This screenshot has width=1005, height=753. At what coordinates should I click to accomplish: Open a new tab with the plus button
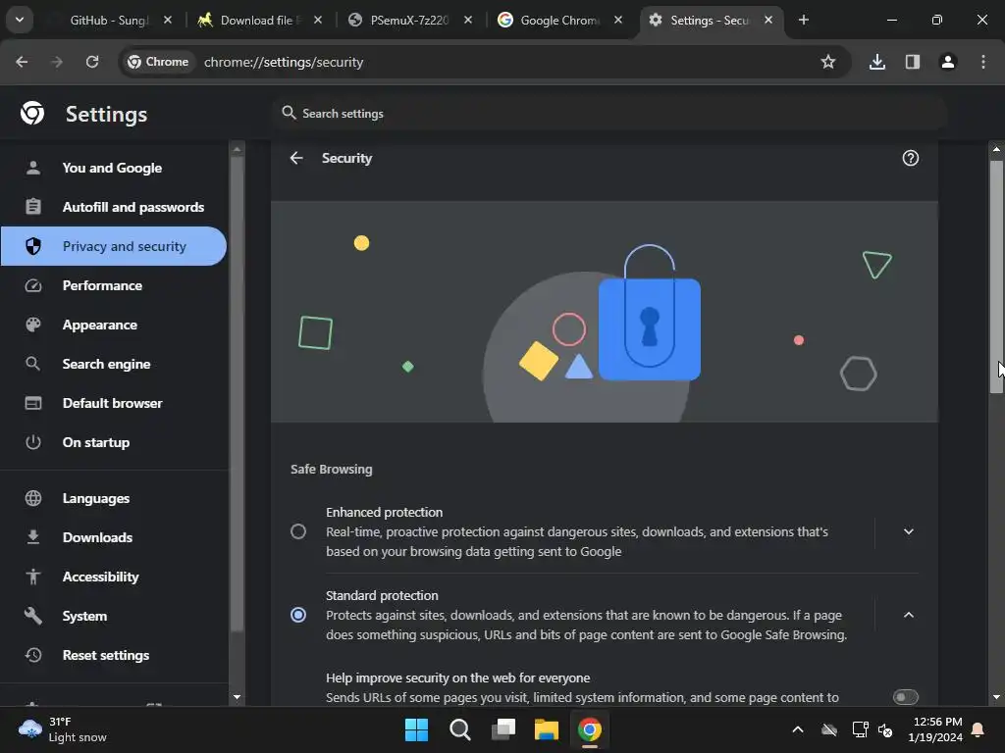pyautogui.click(x=803, y=20)
